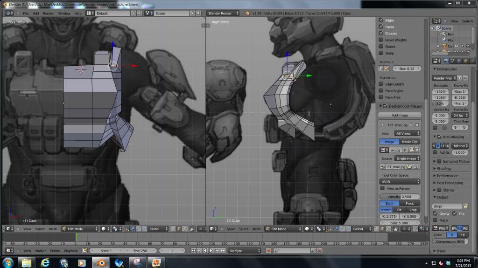Play animation in reverse in timeline
This screenshot has height=268, width=478.
coord(205,251)
